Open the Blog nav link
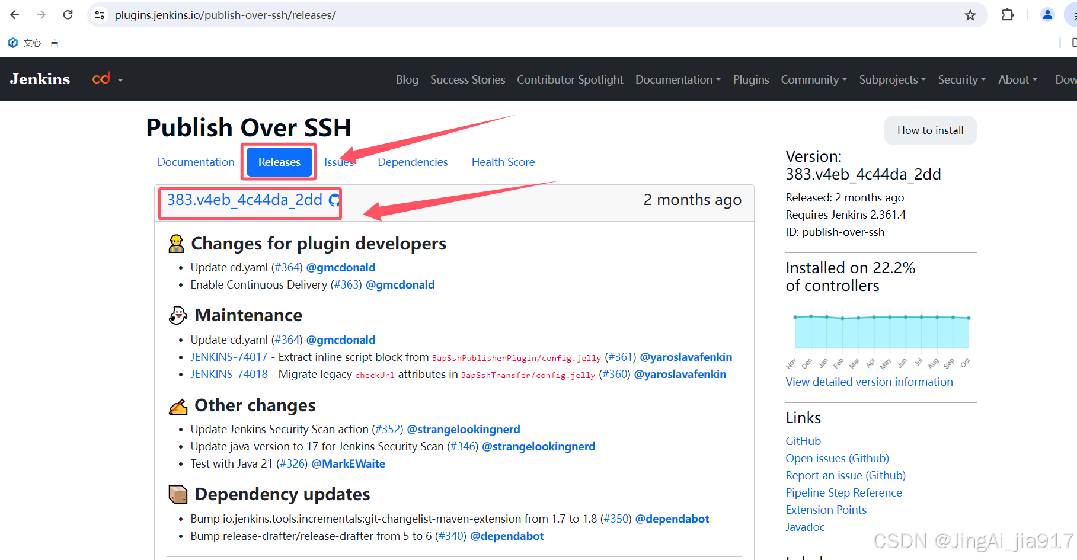This screenshot has height=560, width=1077. [407, 79]
